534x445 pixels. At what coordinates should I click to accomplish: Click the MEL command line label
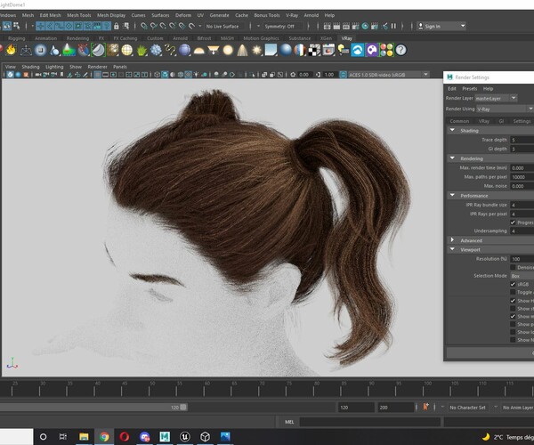pyautogui.click(x=289, y=422)
